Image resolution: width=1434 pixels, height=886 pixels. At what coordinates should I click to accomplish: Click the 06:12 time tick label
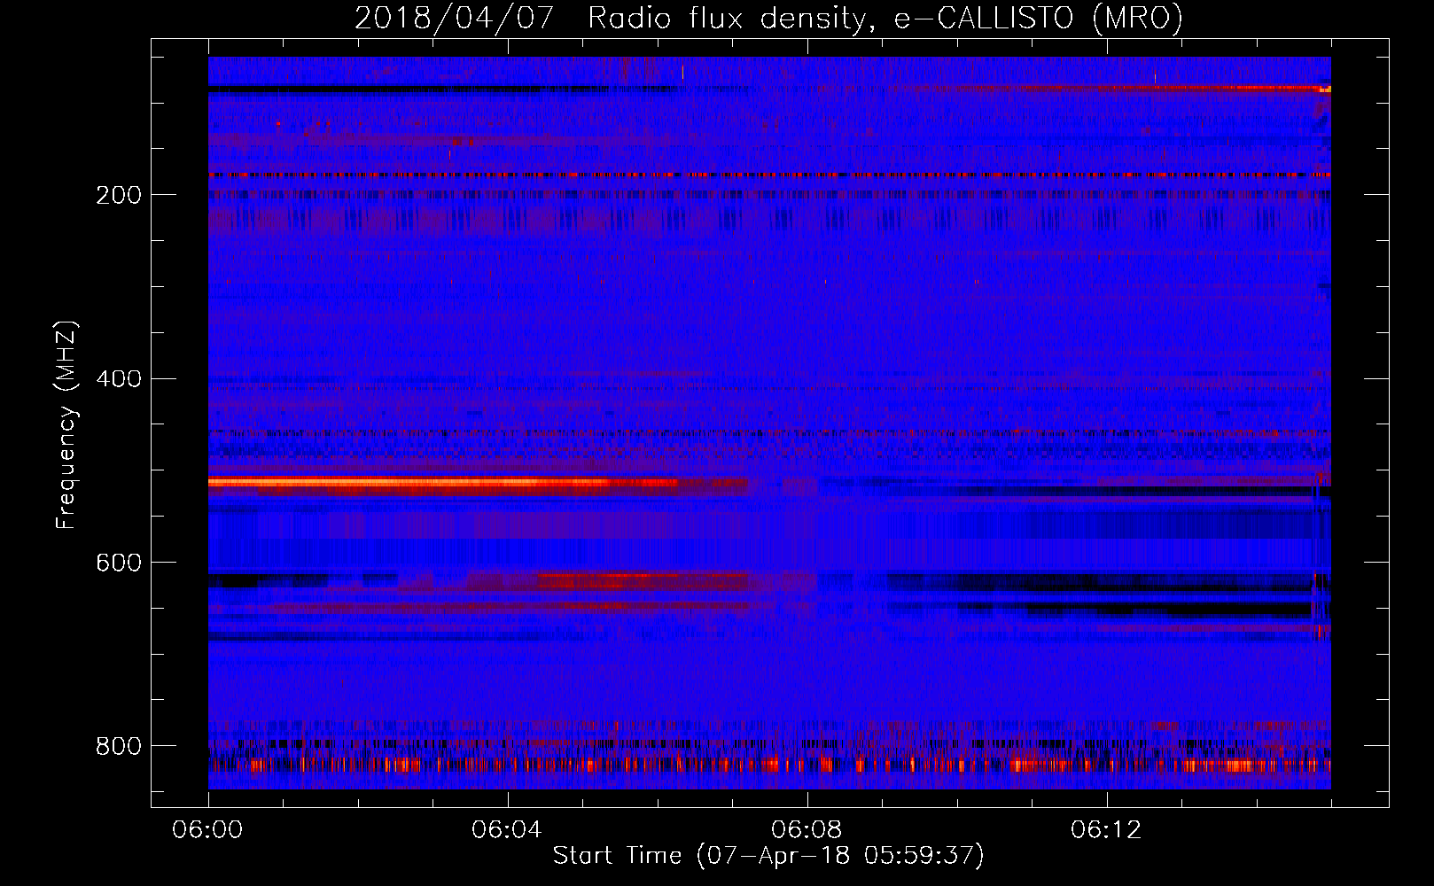pyautogui.click(x=1106, y=830)
